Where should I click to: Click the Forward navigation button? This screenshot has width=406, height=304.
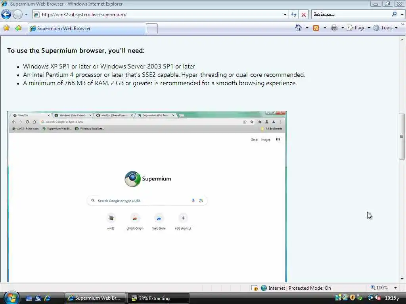click(17, 15)
